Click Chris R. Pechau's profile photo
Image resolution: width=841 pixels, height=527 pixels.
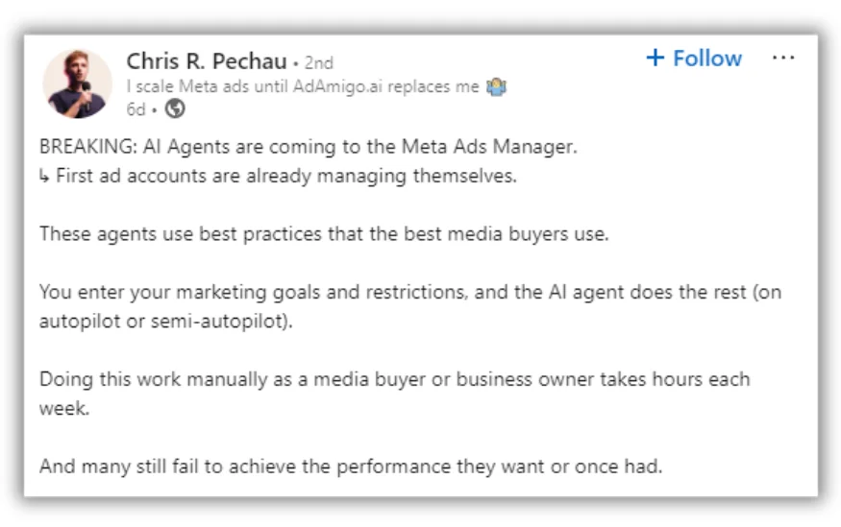tap(78, 84)
